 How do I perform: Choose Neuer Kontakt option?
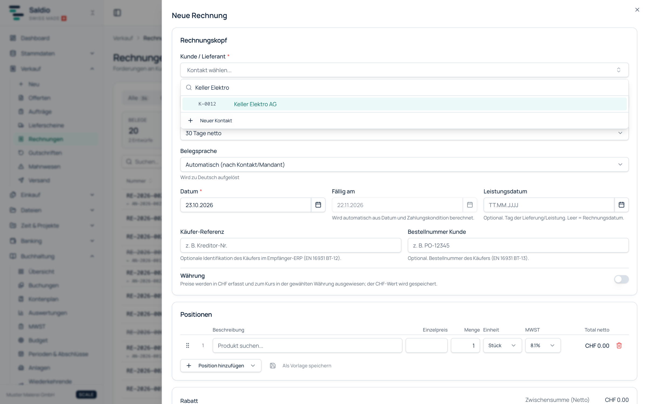[404, 120]
